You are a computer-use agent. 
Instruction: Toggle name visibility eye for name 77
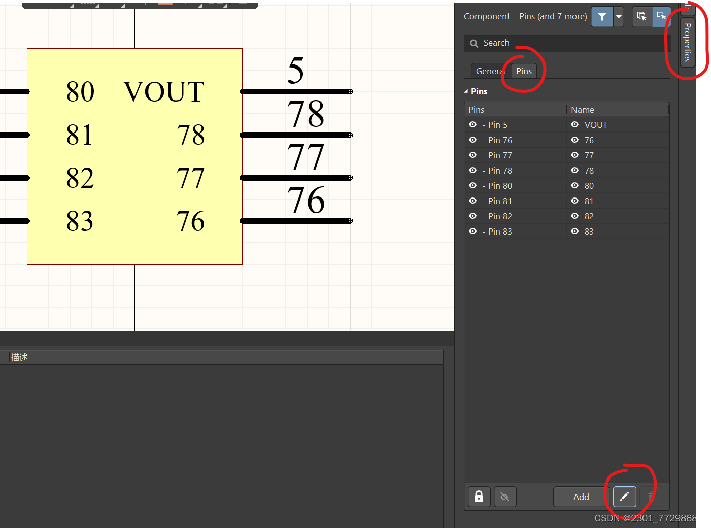tap(575, 155)
